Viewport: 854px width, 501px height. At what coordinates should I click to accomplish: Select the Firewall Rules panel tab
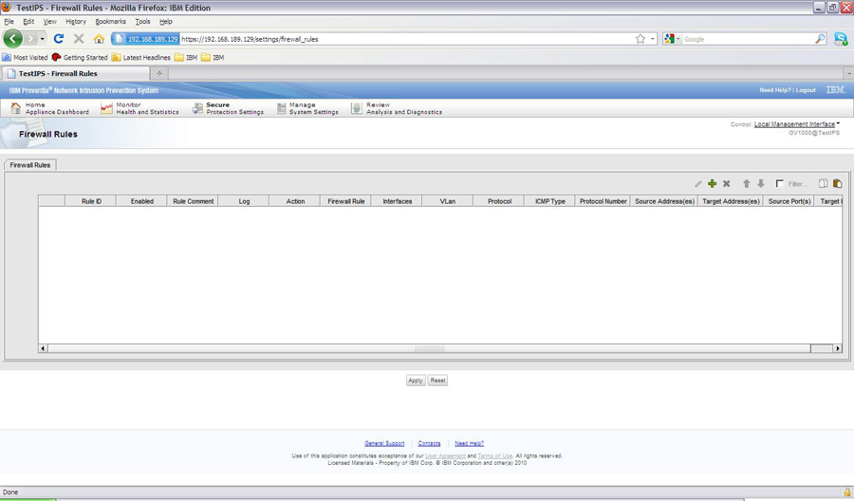[30, 165]
